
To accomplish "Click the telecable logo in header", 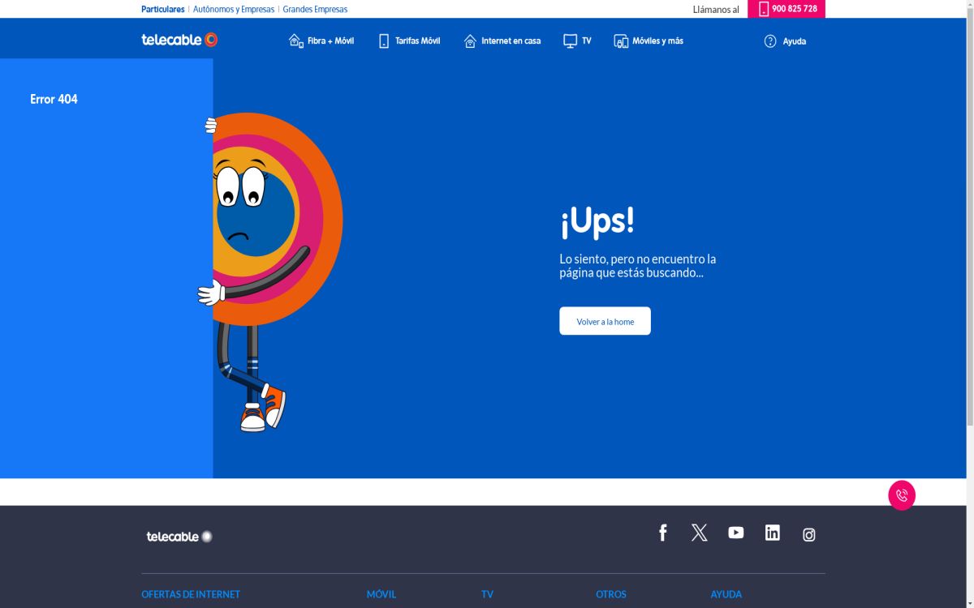I will click(179, 40).
